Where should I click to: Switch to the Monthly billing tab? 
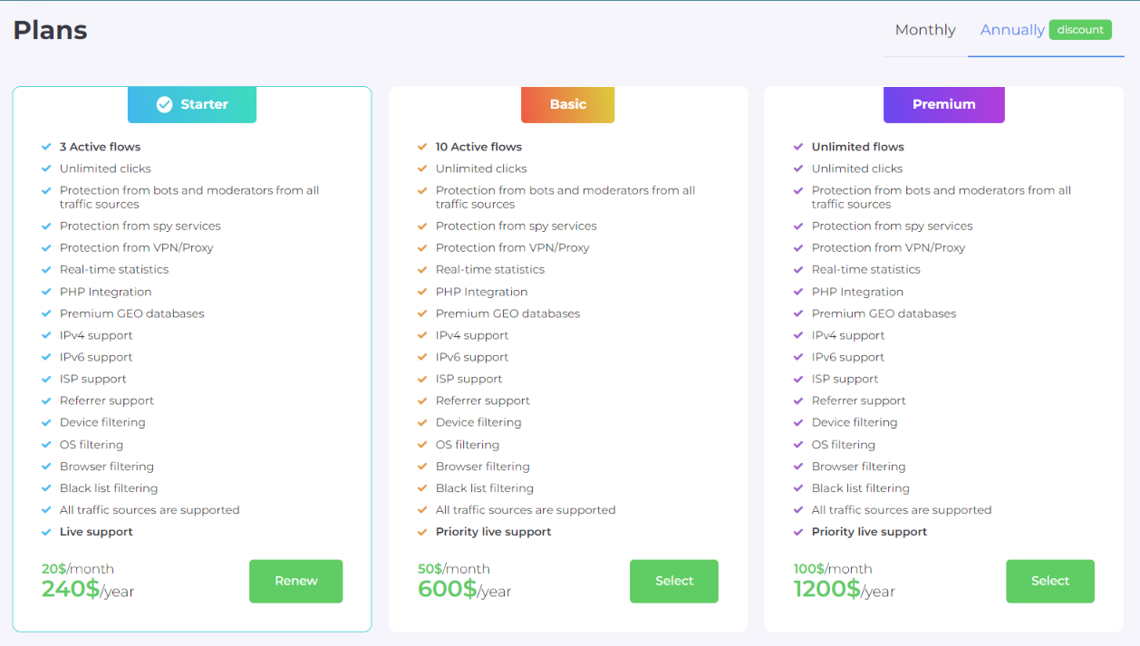pos(924,30)
